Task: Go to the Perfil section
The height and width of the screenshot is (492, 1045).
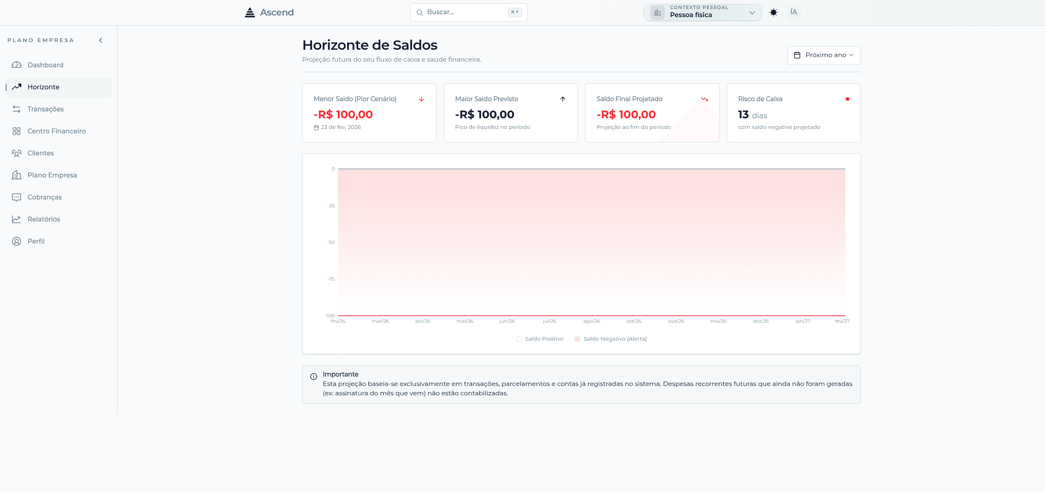Action: tap(36, 241)
